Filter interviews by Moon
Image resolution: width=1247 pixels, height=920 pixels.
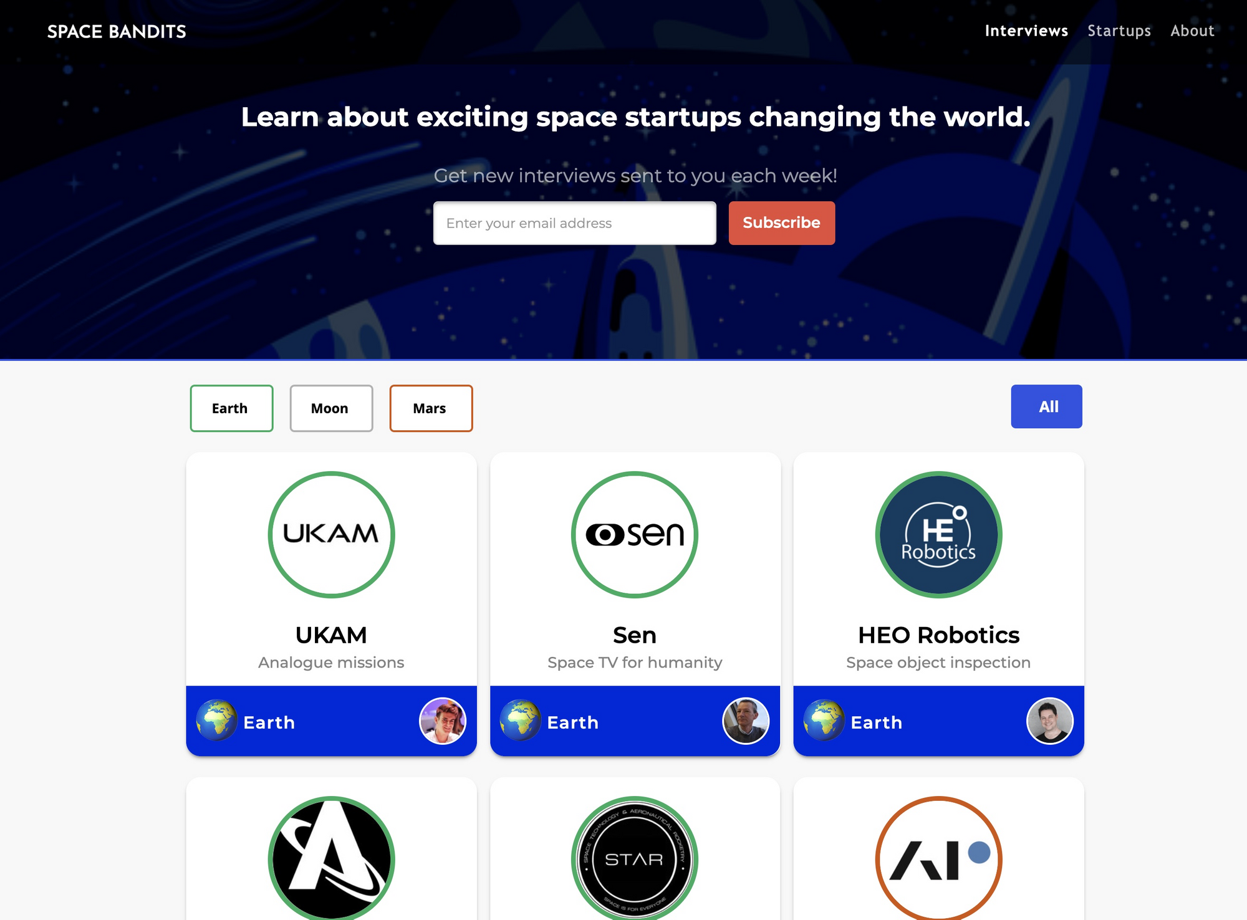coord(331,408)
